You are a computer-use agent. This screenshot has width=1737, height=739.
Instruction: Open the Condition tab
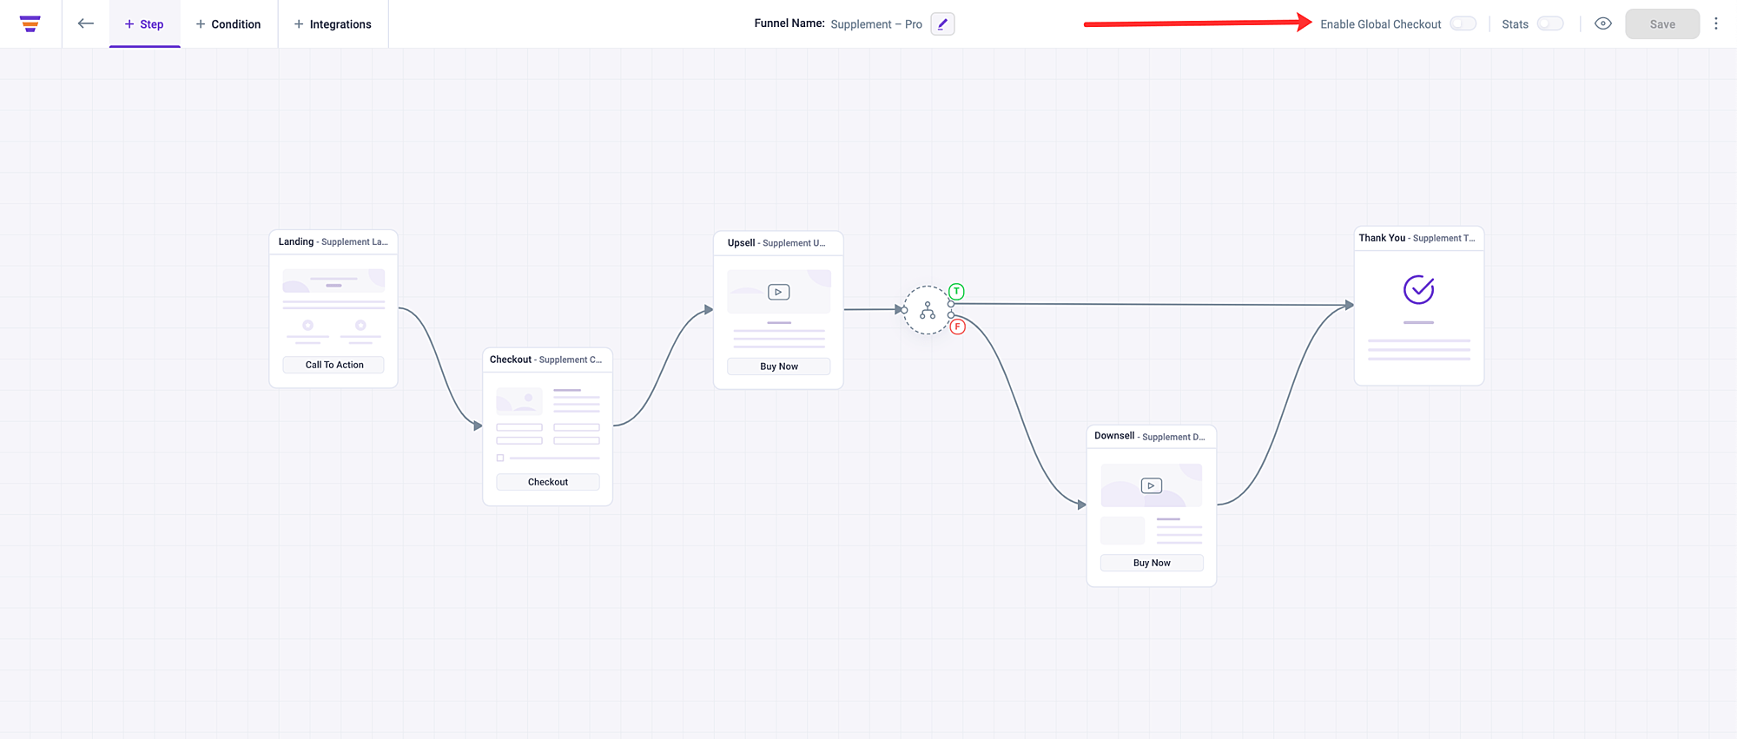228,24
